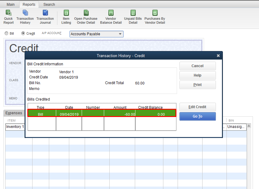
Task: Switch to the Main ribbon tab
Action: click(x=11, y=4)
